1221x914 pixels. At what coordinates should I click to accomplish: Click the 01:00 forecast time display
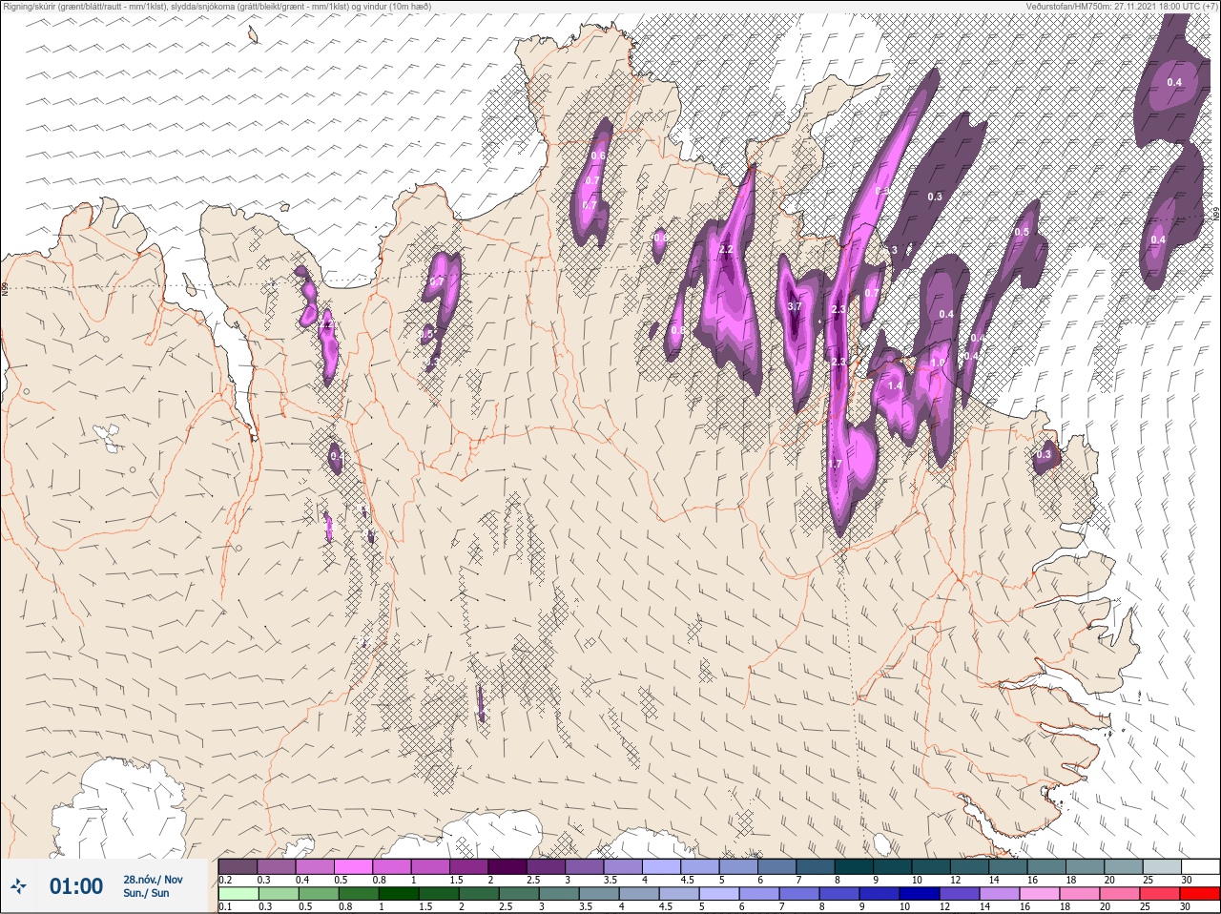pyautogui.click(x=76, y=887)
